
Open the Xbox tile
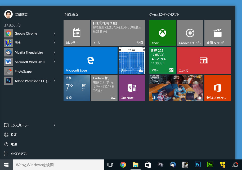click(x=162, y=33)
